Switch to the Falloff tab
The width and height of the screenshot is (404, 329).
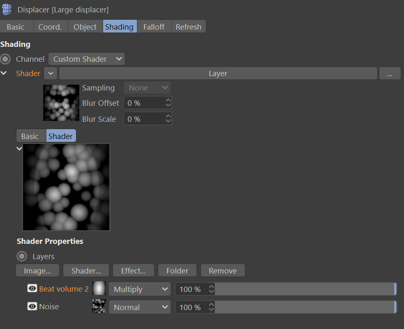click(x=154, y=27)
